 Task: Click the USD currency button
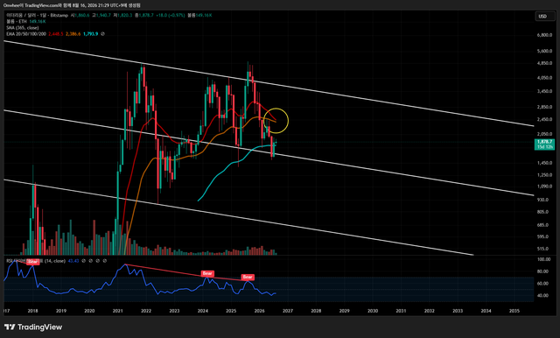[545, 16]
